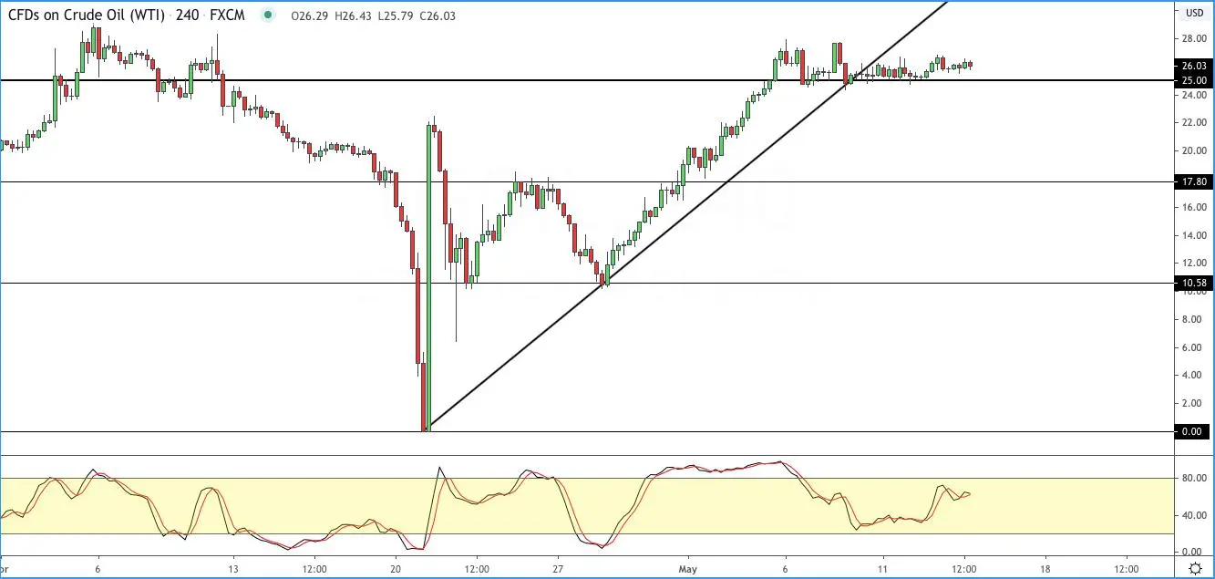Click the 80.00 stochastic level label
This screenshot has height=579, width=1215.
pos(1193,478)
